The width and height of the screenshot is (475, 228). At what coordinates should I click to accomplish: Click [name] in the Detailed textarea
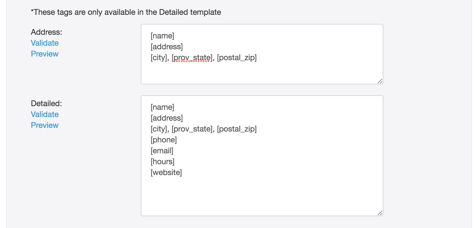coord(162,107)
